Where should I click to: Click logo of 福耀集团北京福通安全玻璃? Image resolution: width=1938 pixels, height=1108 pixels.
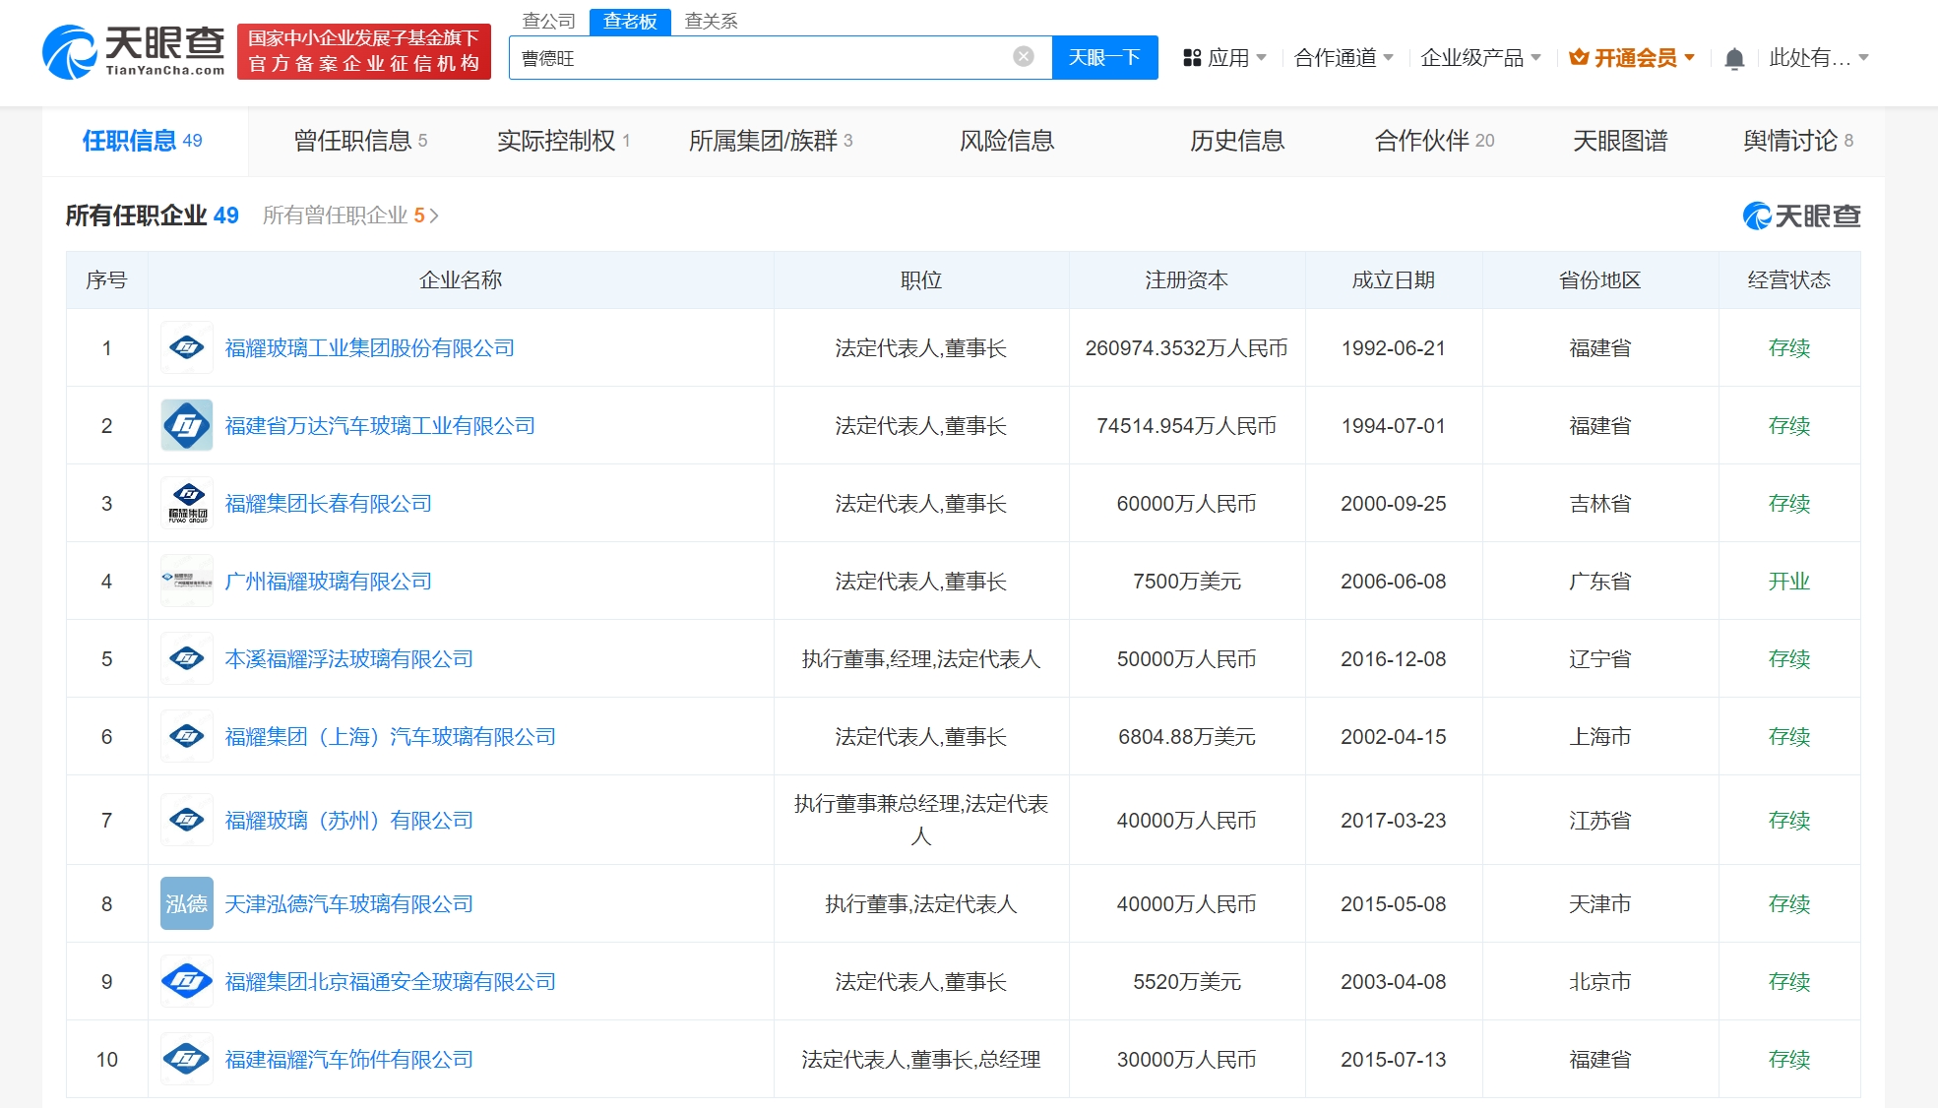point(187,982)
